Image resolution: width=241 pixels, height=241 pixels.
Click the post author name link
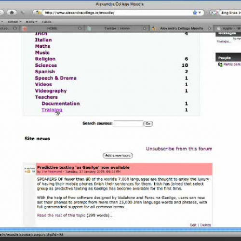tap(52, 172)
